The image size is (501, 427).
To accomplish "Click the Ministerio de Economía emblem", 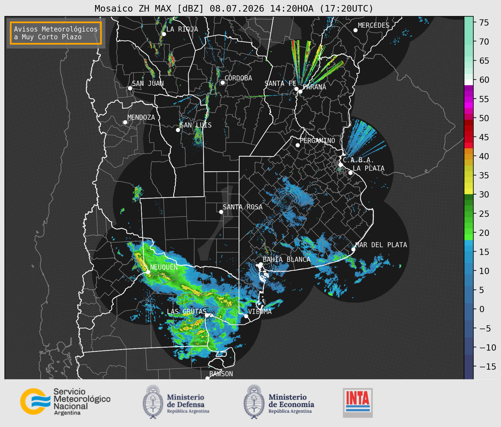I will click(254, 402).
